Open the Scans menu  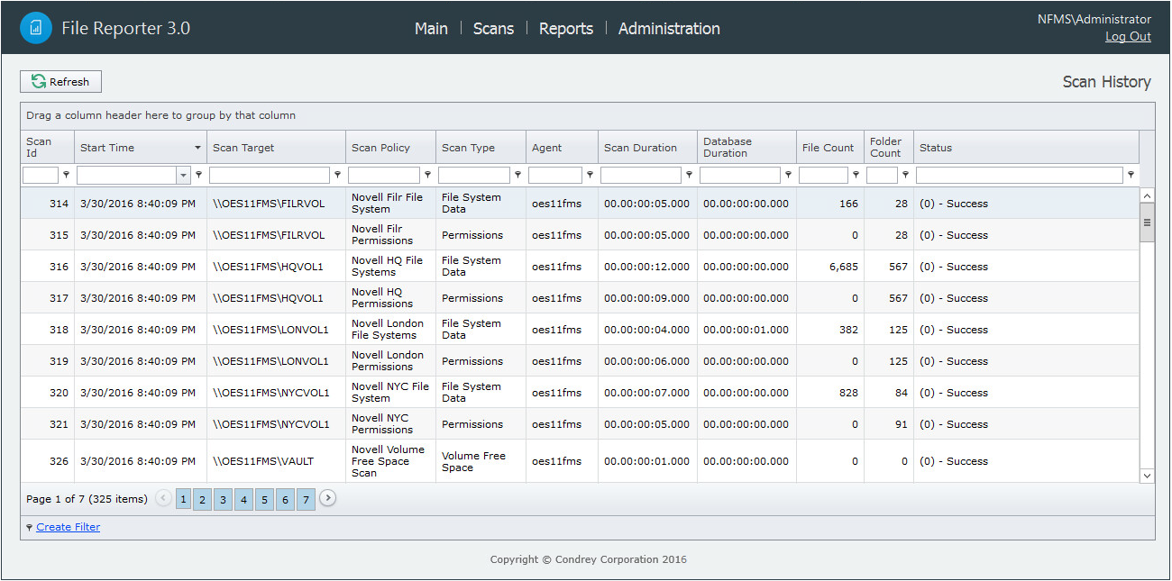(x=493, y=29)
